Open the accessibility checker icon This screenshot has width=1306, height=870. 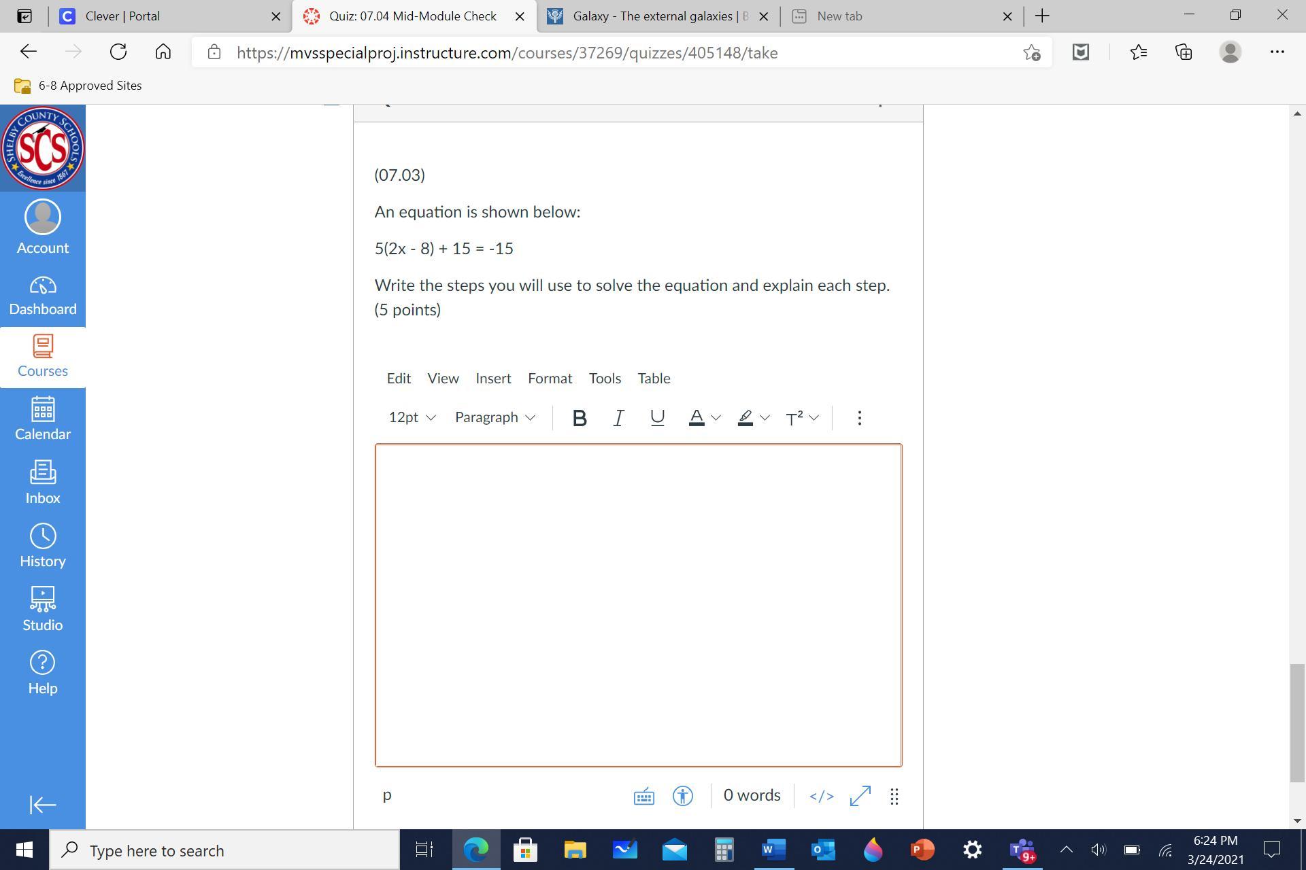(682, 796)
